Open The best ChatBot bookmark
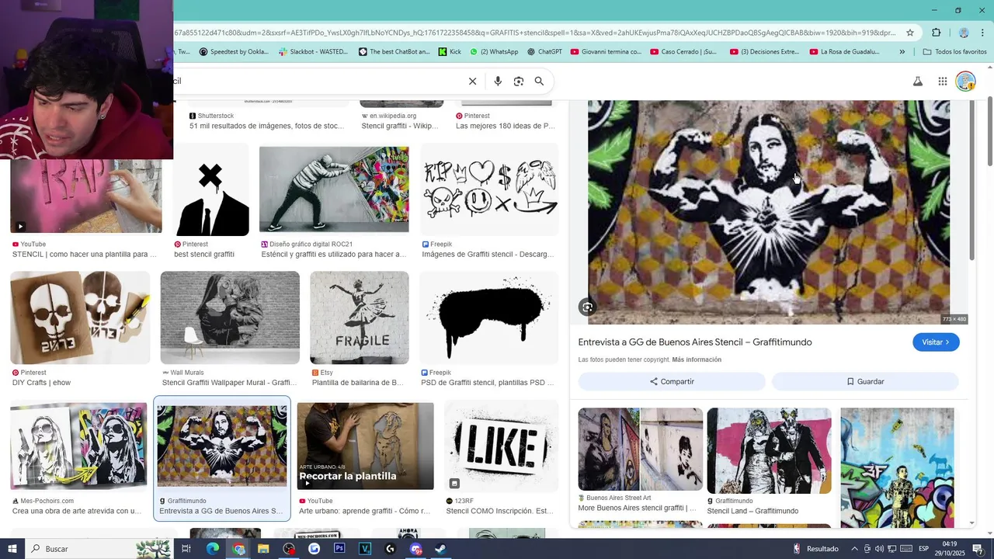This screenshot has height=559, width=994. 394,52
